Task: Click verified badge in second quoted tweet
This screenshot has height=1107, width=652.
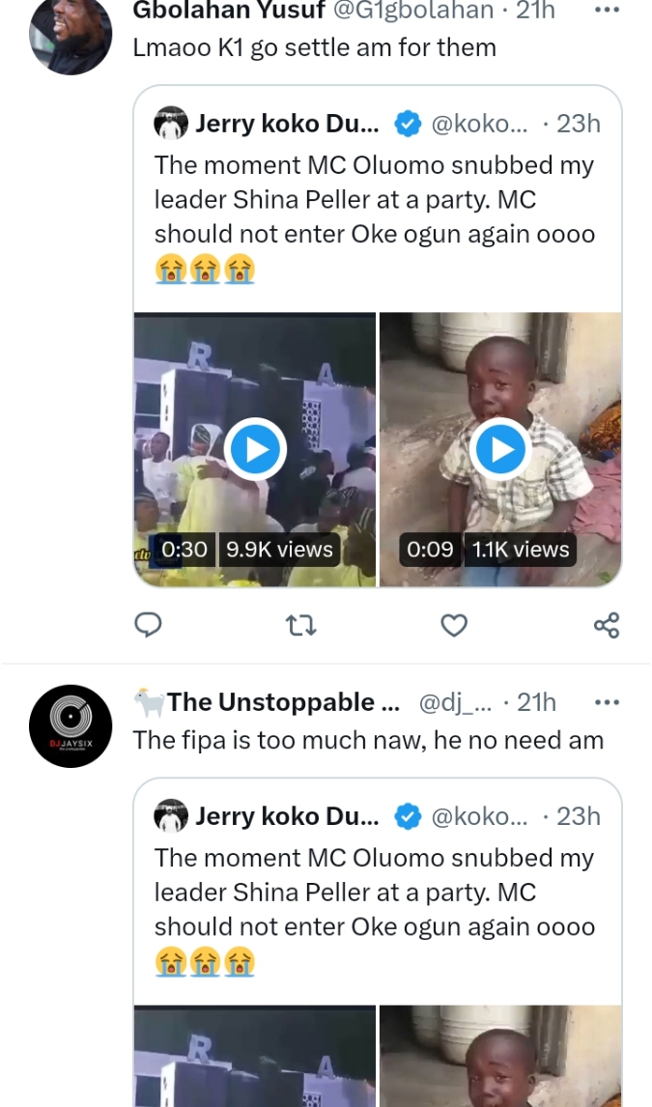Action: tap(409, 816)
